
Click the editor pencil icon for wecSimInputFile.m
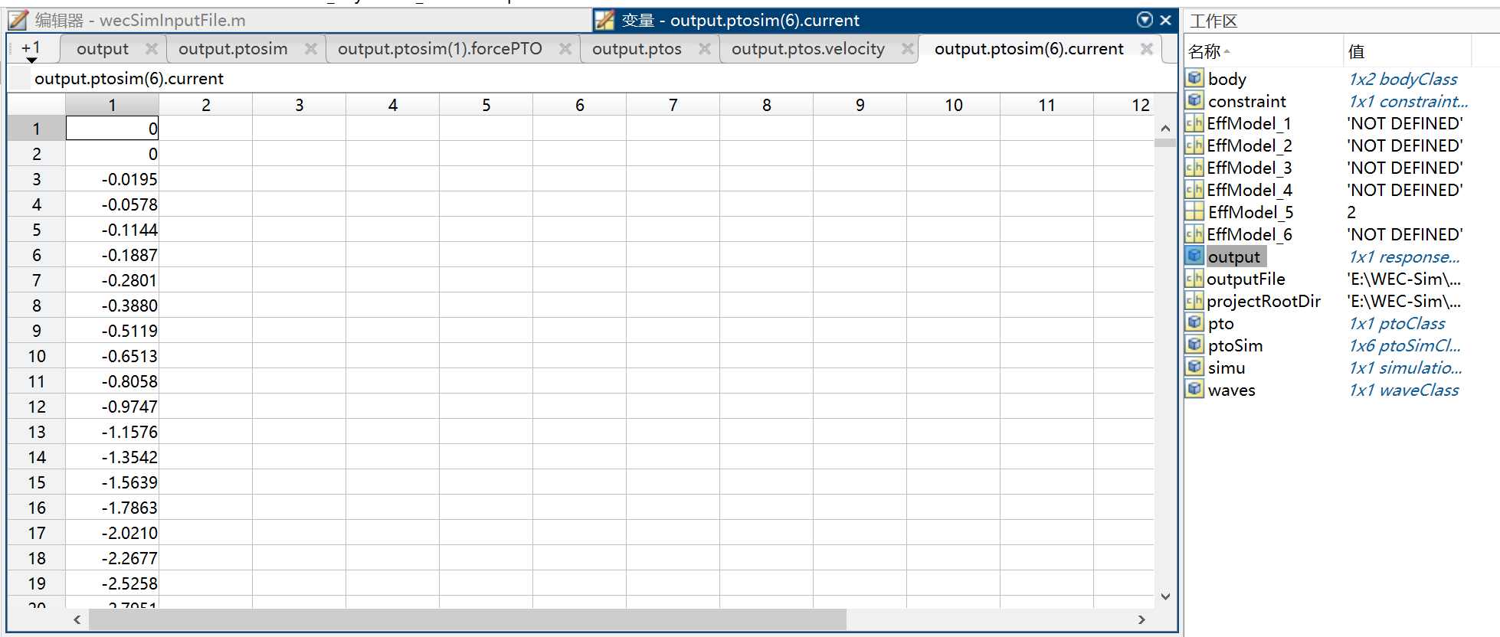pyautogui.click(x=18, y=20)
